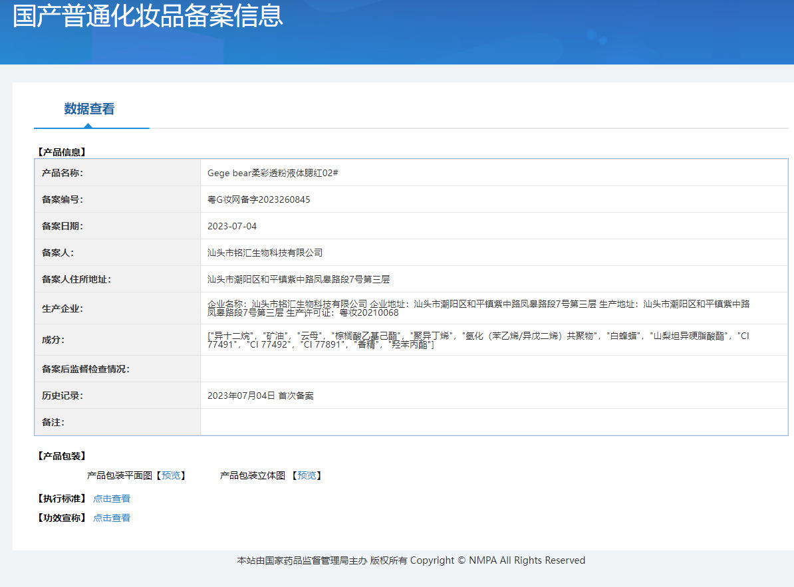The height and width of the screenshot is (587, 794).
Task: Preview the 产品包装立体图 image
Action: (x=307, y=475)
